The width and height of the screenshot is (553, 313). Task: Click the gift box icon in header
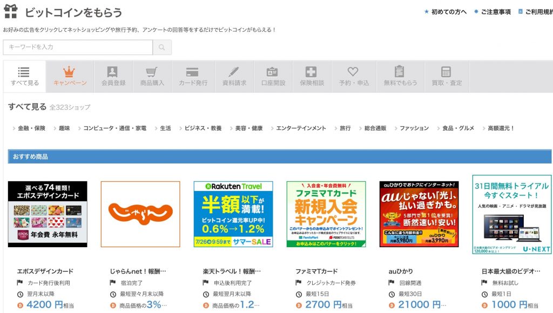(11, 11)
